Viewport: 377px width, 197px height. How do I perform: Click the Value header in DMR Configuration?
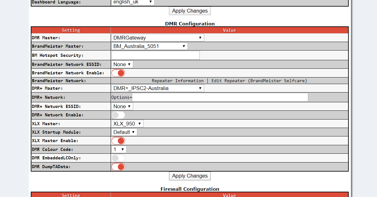pyautogui.click(x=229, y=30)
